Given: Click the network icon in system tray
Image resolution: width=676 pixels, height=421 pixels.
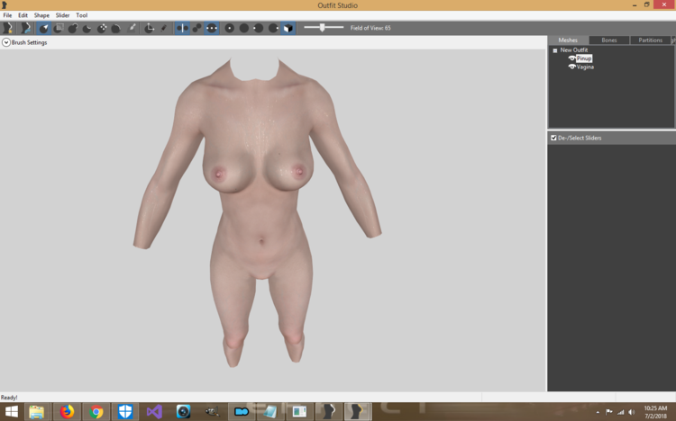Looking at the screenshot, I should pyautogui.click(x=620, y=412).
